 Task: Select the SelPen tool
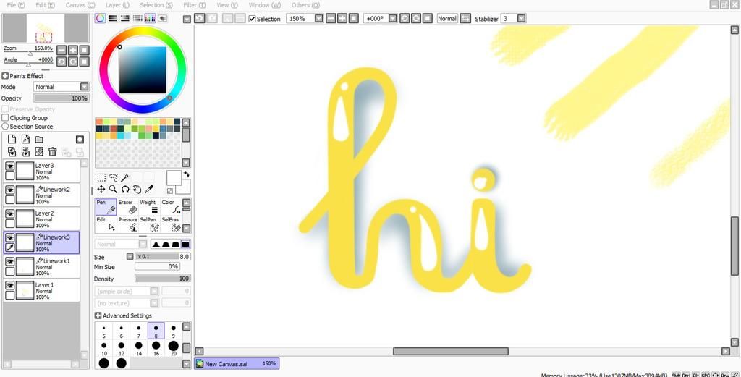click(x=149, y=224)
